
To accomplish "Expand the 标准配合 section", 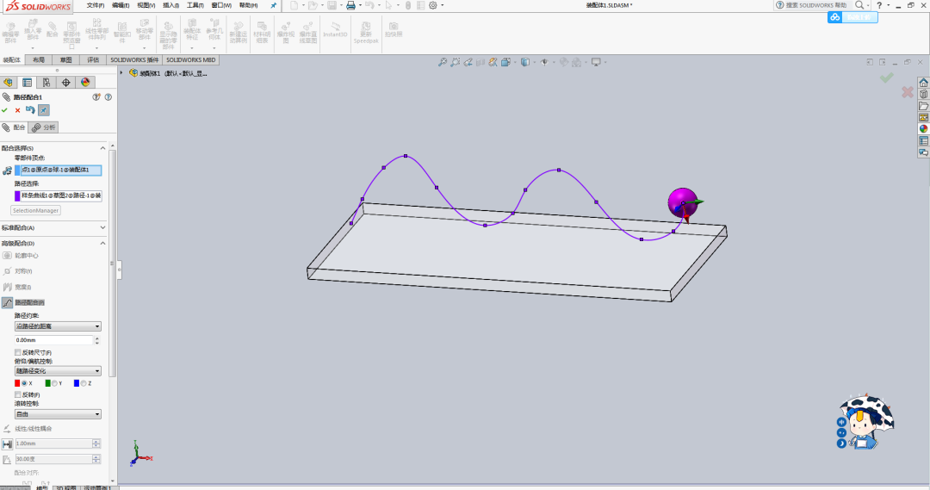I will [102, 228].
